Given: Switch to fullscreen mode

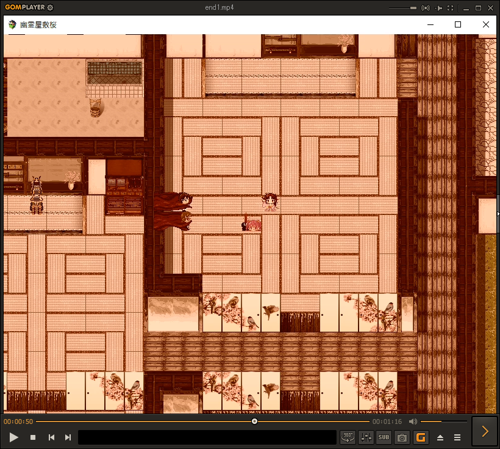Looking at the screenshot, I should point(450,8).
